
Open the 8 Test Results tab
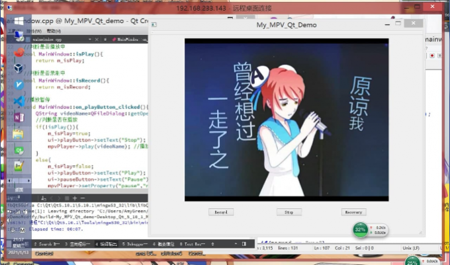(193, 244)
